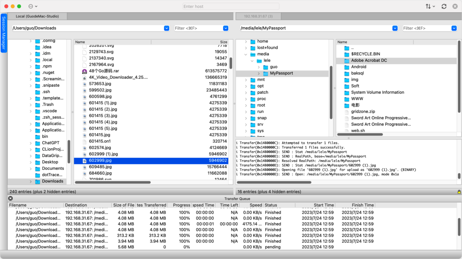The width and height of the screenshot is (462, 259).
Task: Click the disconnect X icon at top right
Action: tap(455, 6)
